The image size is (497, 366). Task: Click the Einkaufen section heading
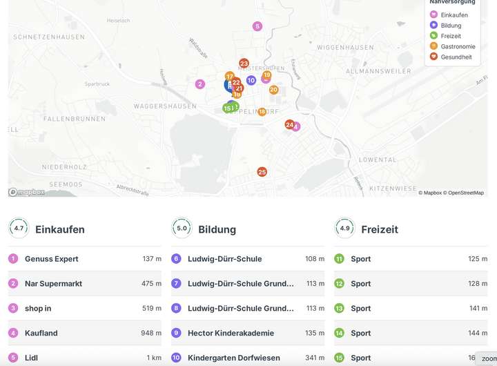(x=60, y=229)
